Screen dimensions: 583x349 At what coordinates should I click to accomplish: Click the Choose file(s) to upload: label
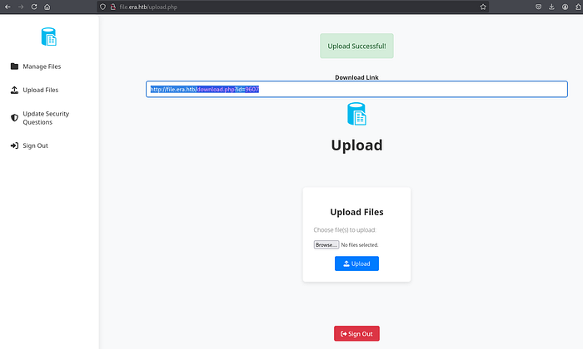345,230
